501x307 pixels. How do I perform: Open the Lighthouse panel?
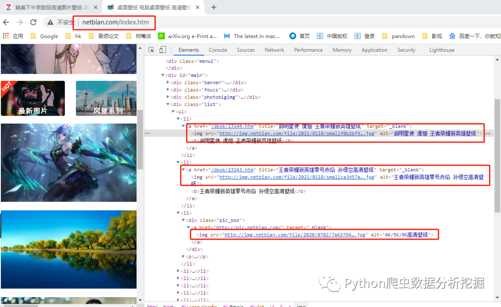click(442, 50)
